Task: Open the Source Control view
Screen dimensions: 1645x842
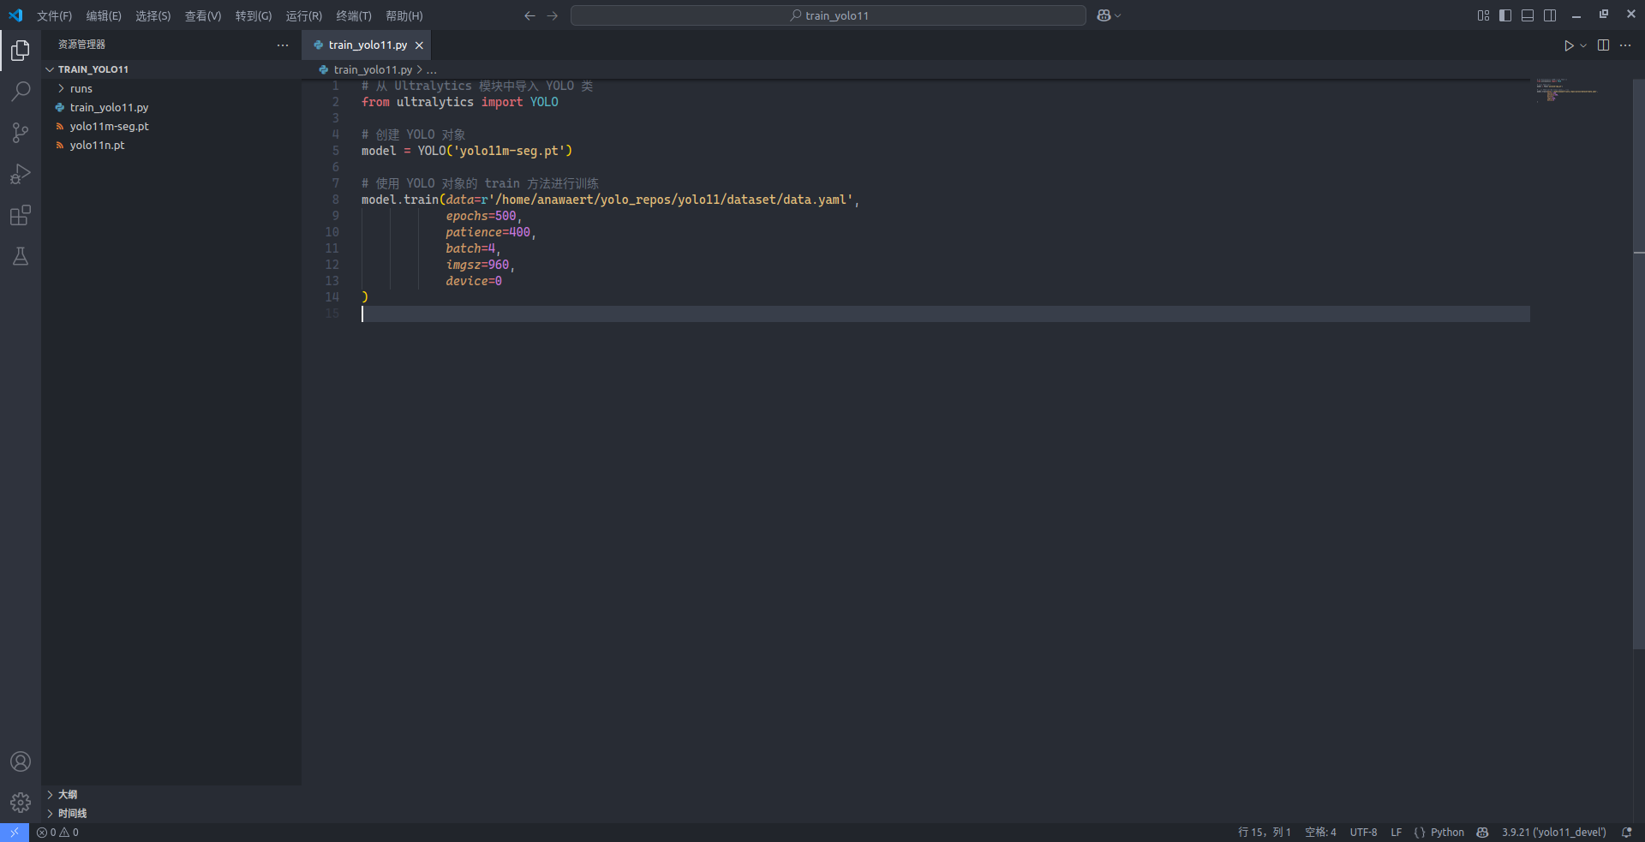Action: 21,133
